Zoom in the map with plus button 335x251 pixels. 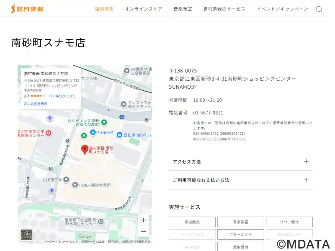click(144, 220)
